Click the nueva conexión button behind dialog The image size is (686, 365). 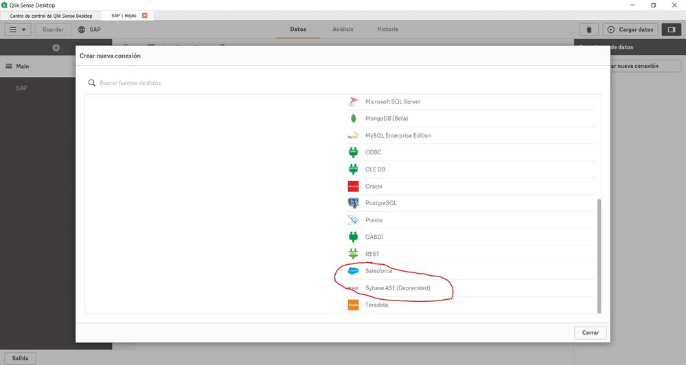pos(645,66)
